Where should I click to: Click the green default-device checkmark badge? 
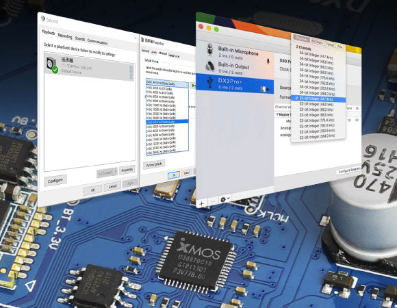click(55, 70)
